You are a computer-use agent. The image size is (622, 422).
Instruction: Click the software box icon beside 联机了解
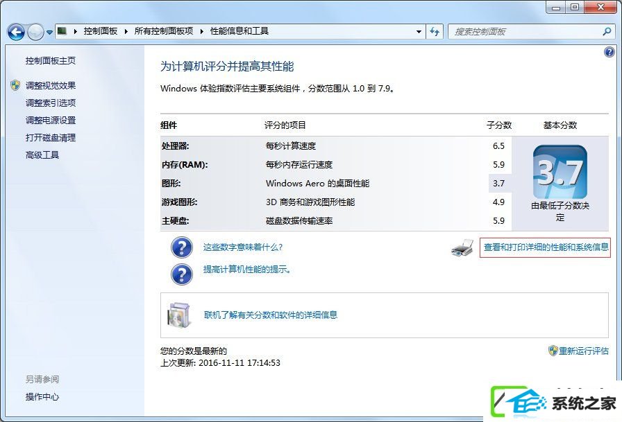point(180,315)
